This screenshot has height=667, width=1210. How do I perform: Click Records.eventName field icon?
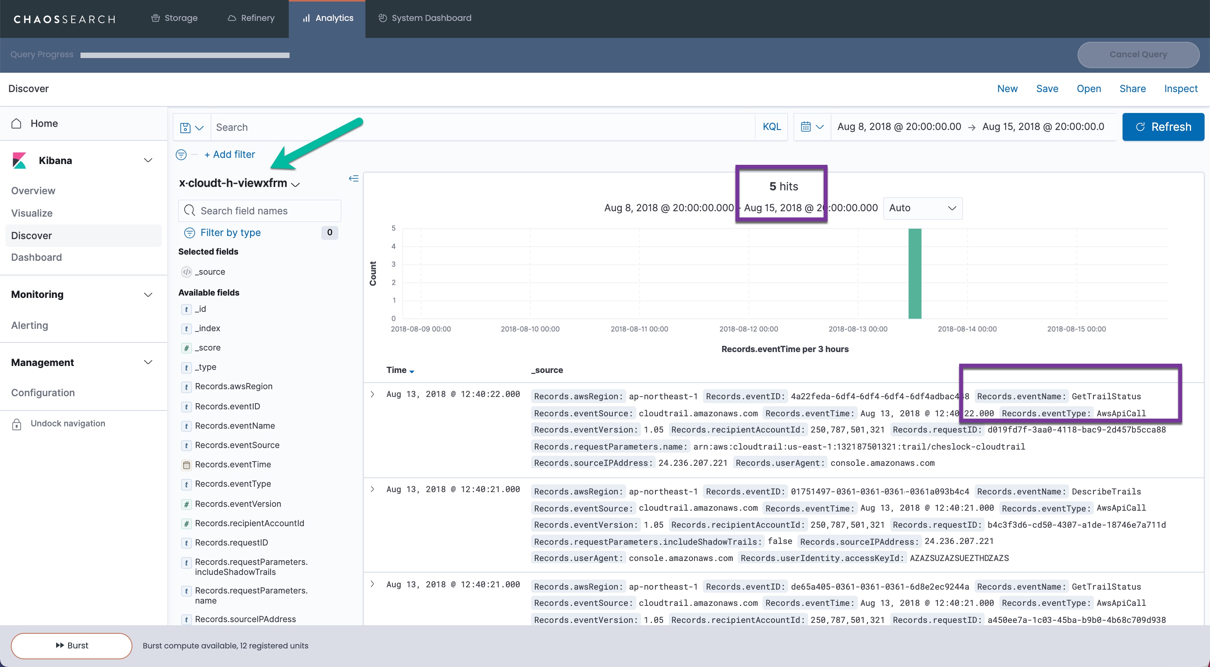187,426
